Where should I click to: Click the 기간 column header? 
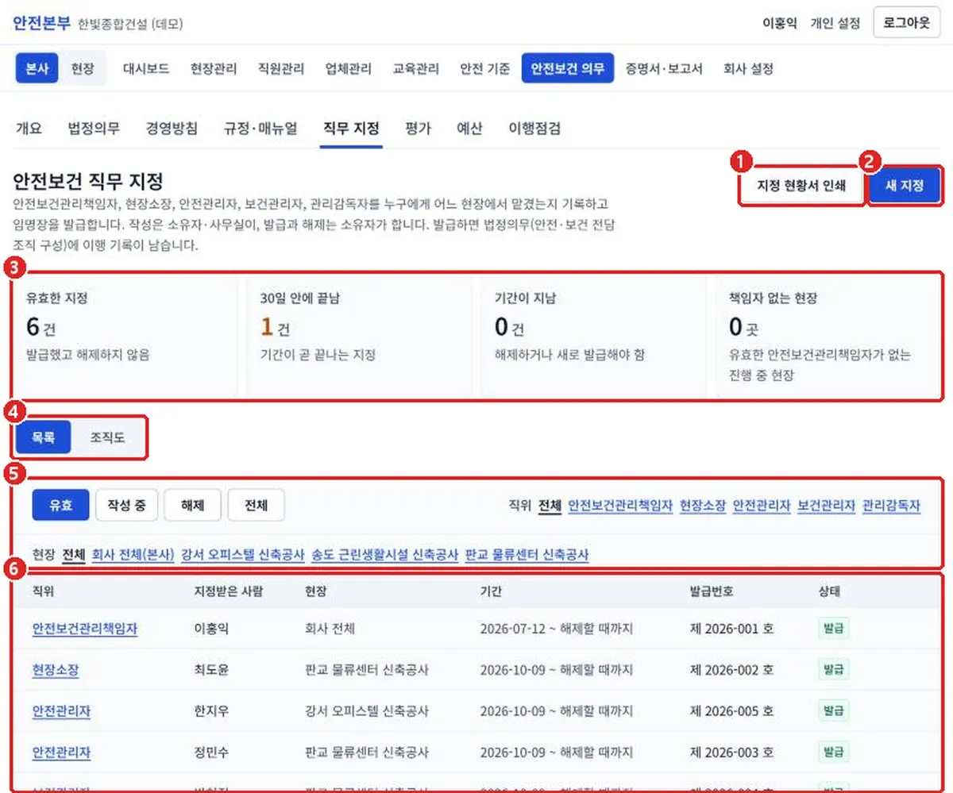click(491, 592)
